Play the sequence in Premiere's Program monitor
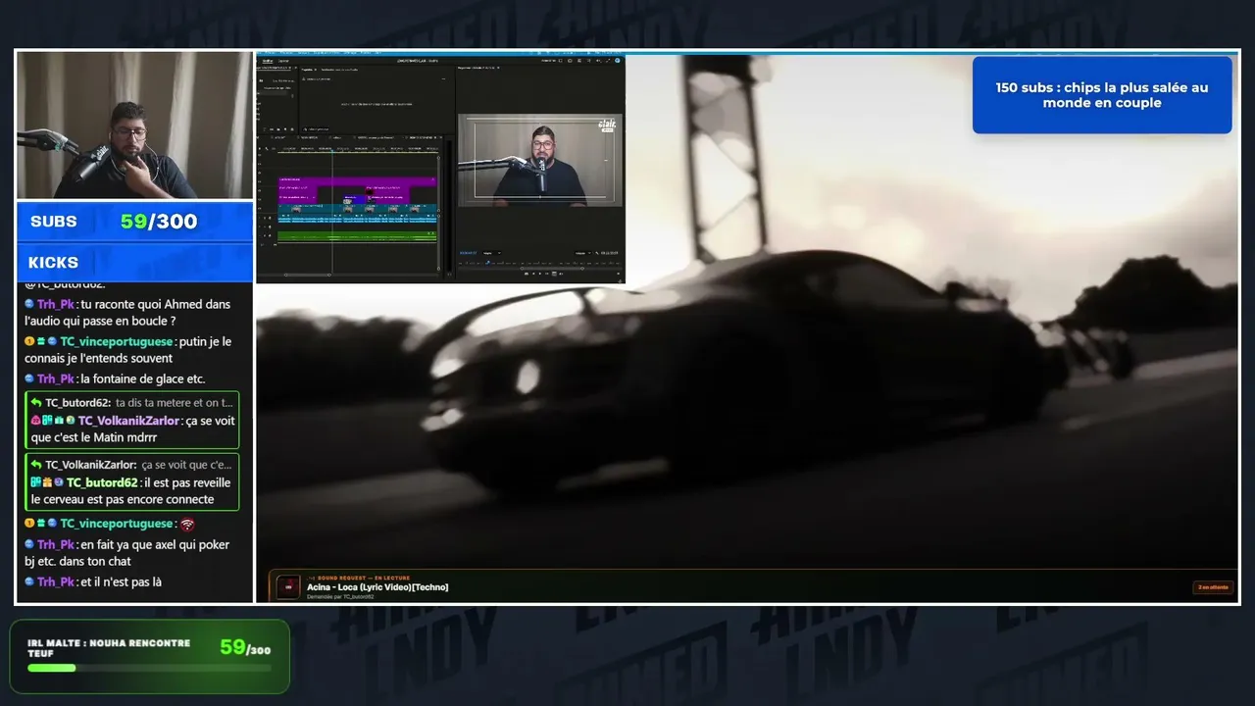Image resolution: width=1255 pixels, height=706 pixels. pyautogui.click(x=540, y=274)
